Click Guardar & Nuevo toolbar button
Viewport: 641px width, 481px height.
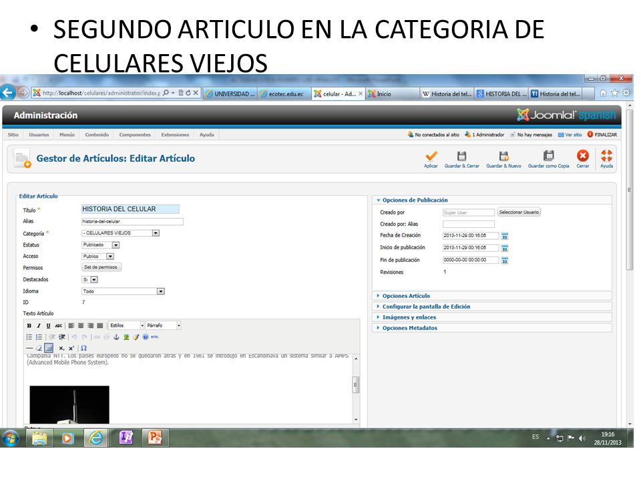(503, 159)
